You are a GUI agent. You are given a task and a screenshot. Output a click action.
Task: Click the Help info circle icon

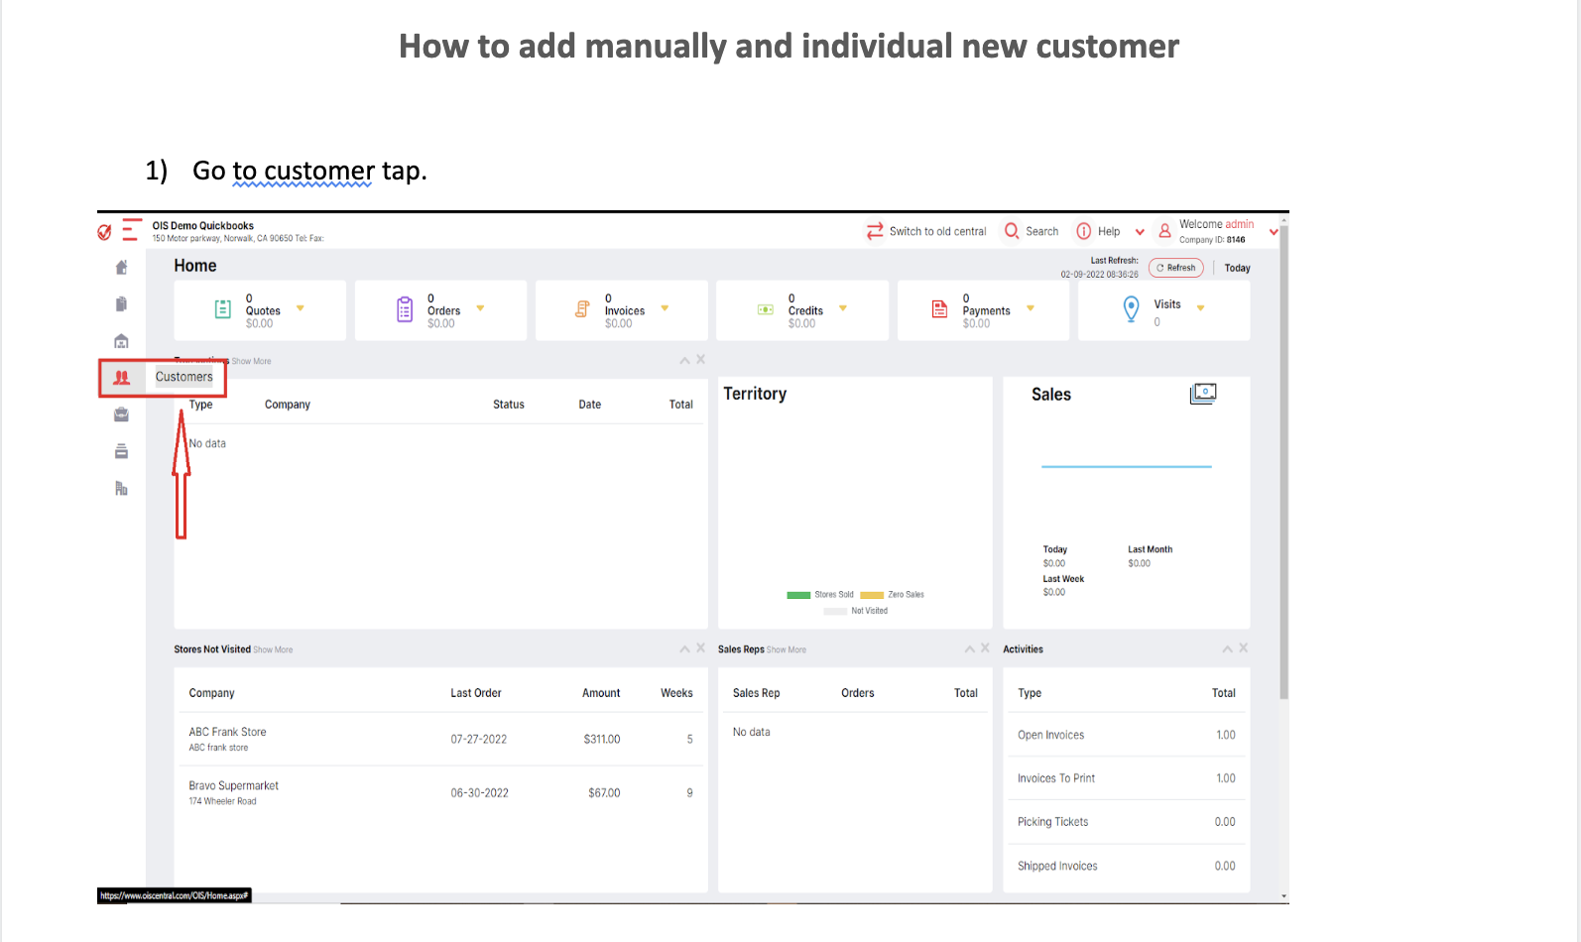coord(1084,231)
